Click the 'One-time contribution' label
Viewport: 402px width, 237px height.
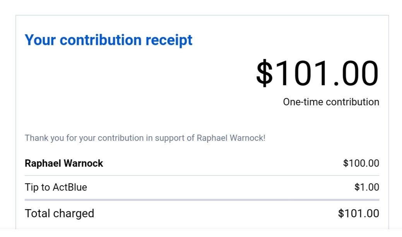point(331,102)
